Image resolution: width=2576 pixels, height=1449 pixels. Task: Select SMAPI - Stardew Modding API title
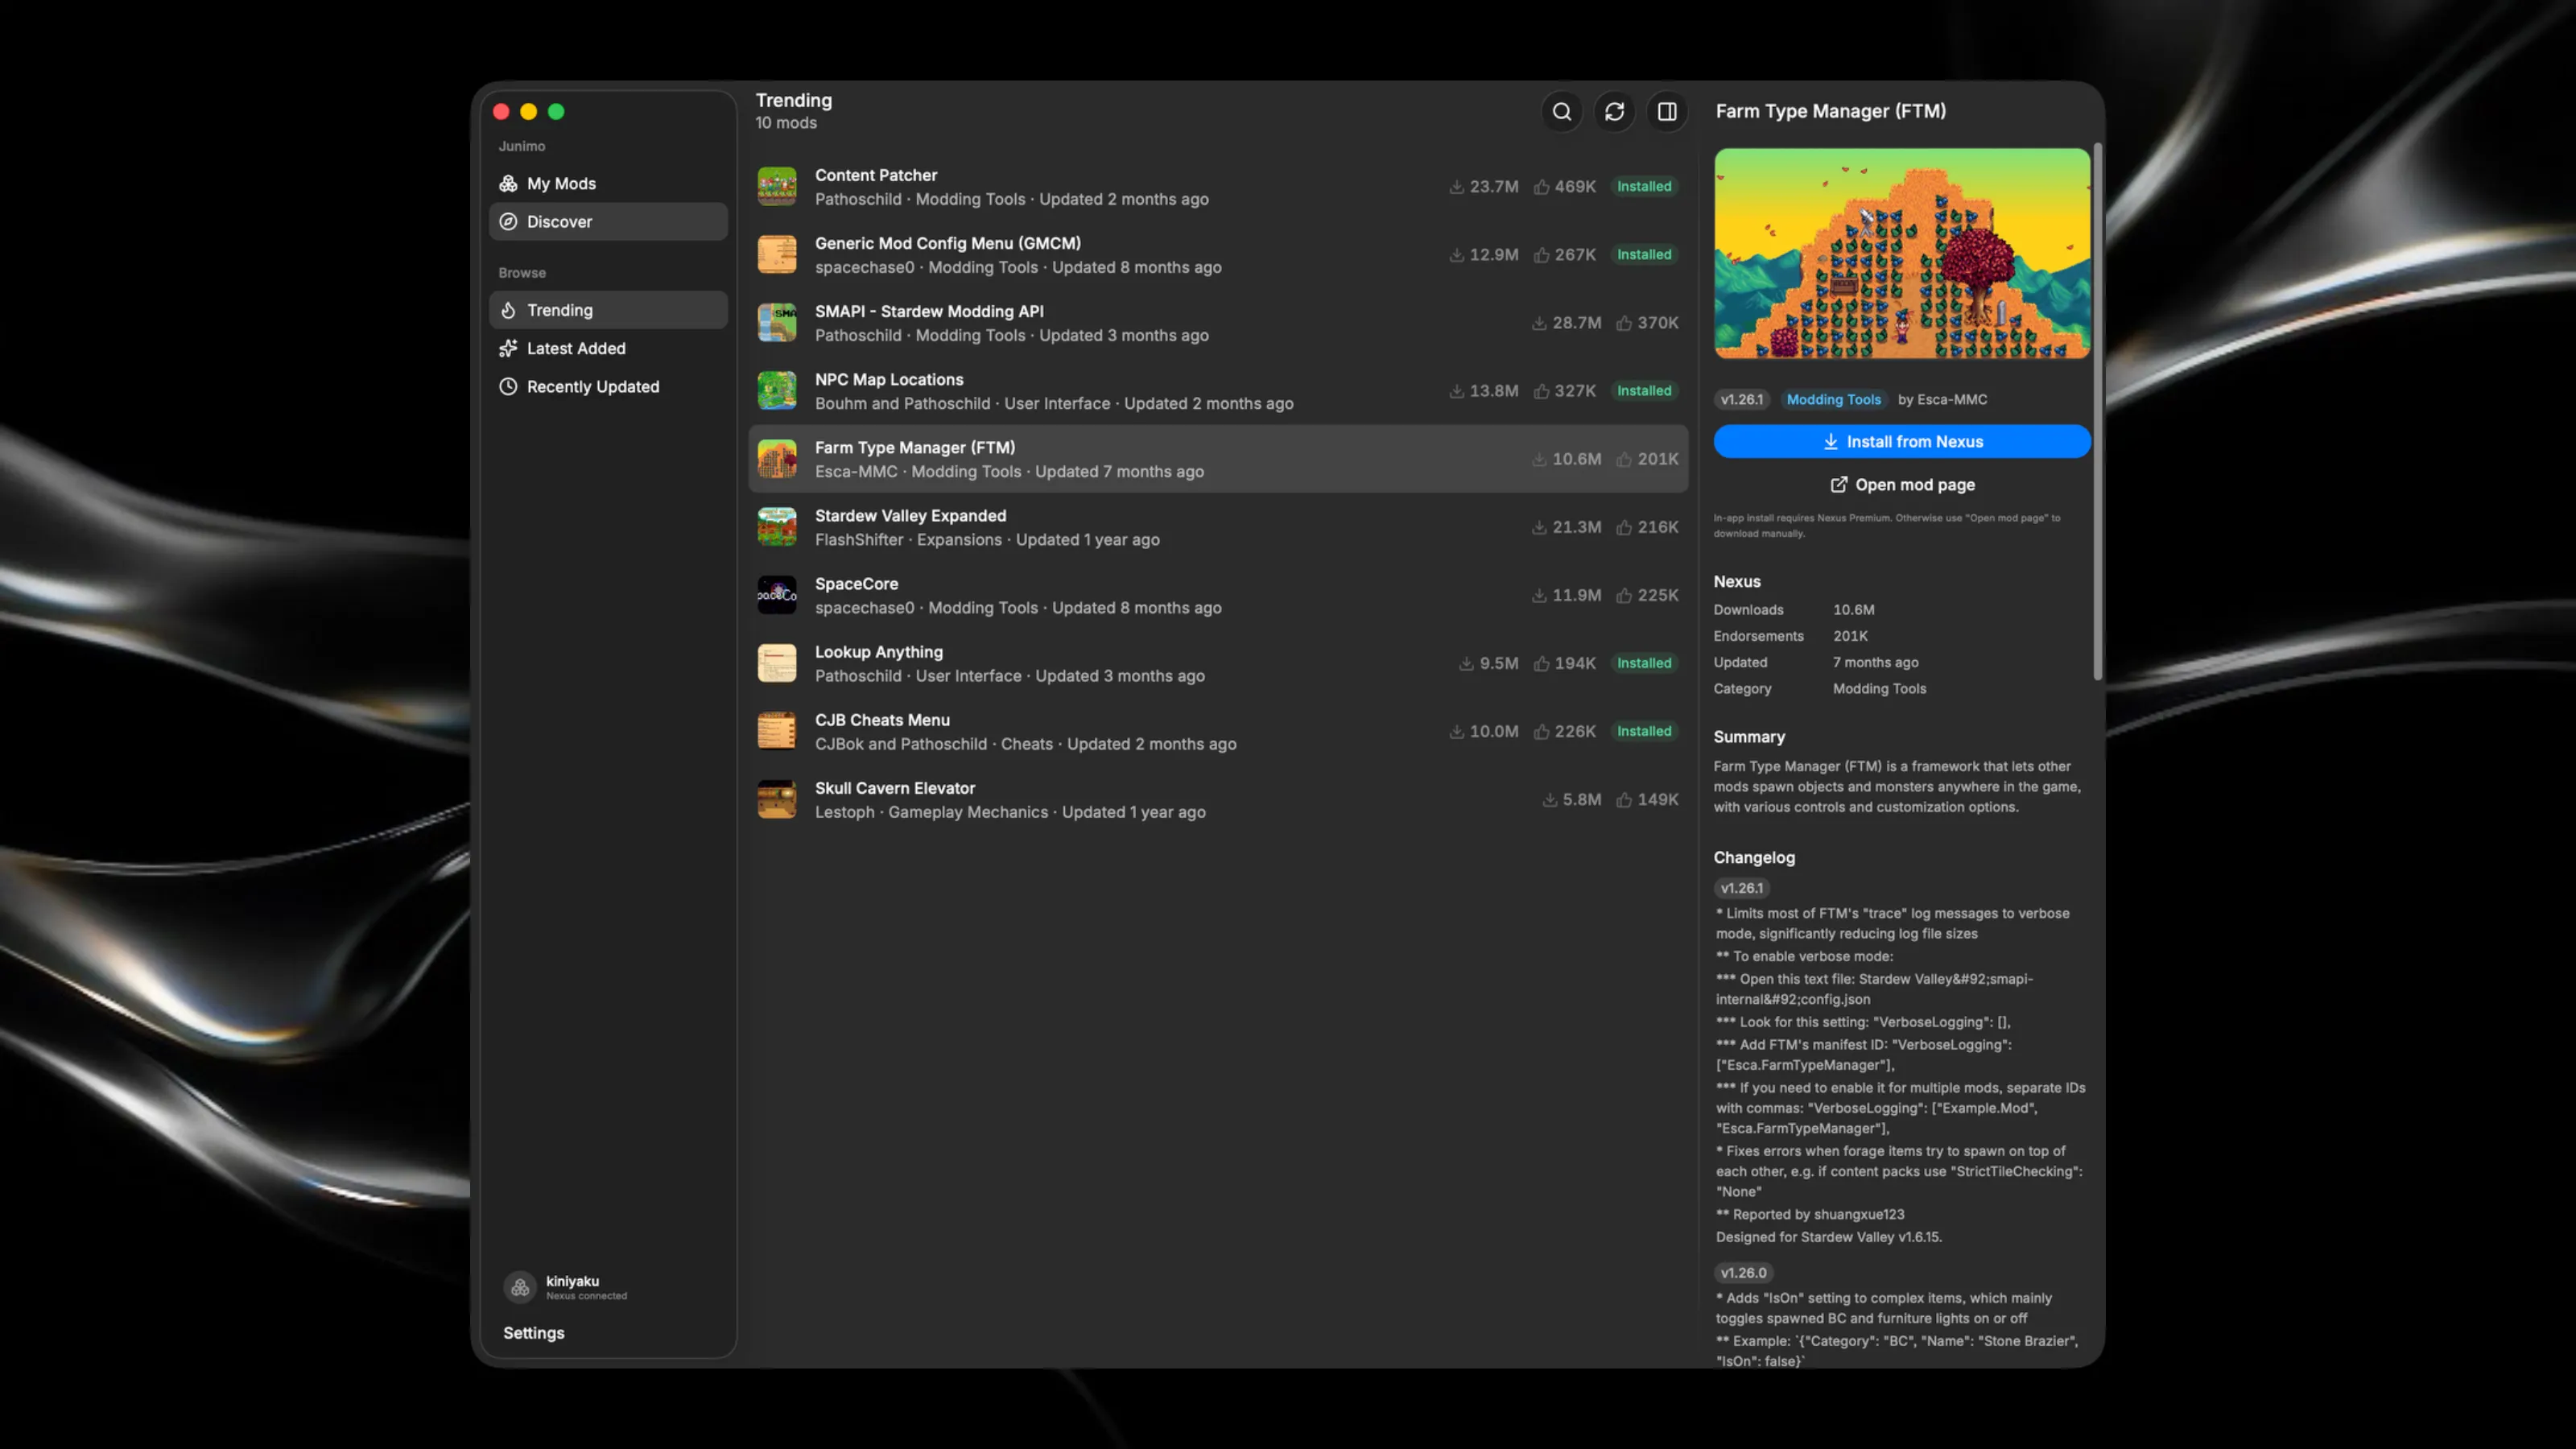[929, 311]
